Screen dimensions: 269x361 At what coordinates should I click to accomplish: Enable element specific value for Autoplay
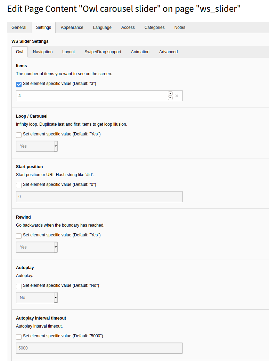19,286
